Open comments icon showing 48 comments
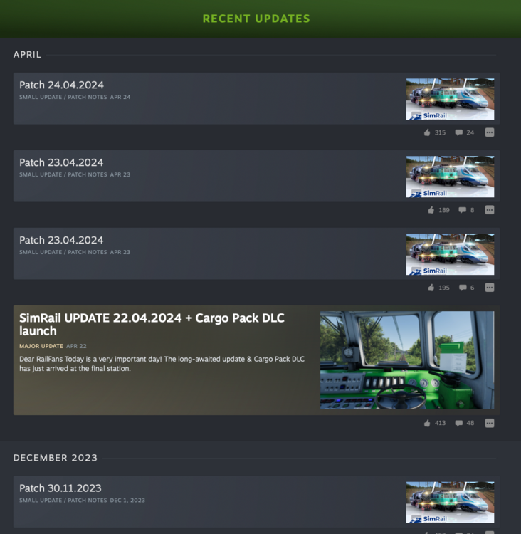Image resolution: width=521 pixels, height=534 pixels. (x=458, y=423)
